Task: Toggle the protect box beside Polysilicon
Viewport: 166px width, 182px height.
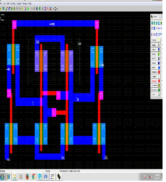Action: 161,81
